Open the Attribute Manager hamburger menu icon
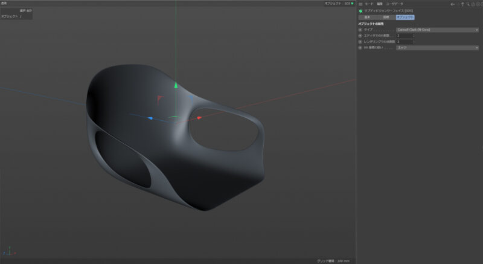 (x=360, y=4)
